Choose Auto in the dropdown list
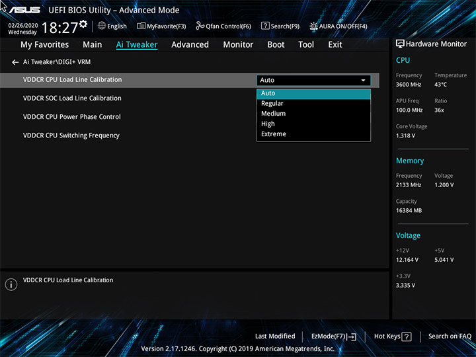Screen dimensions: 476x357 click(x=313, y=93)
